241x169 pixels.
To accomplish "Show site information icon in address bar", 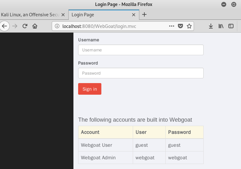I will [57, 26].
